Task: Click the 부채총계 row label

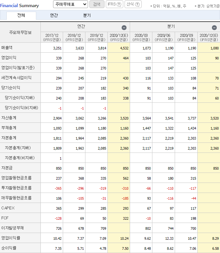Action: point(9,128)
